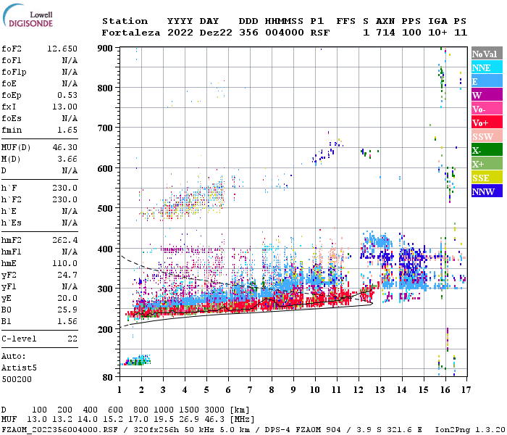The image size is (507, 435).
Task: Click the B1 value 1.56
Action: pos(67,321)
